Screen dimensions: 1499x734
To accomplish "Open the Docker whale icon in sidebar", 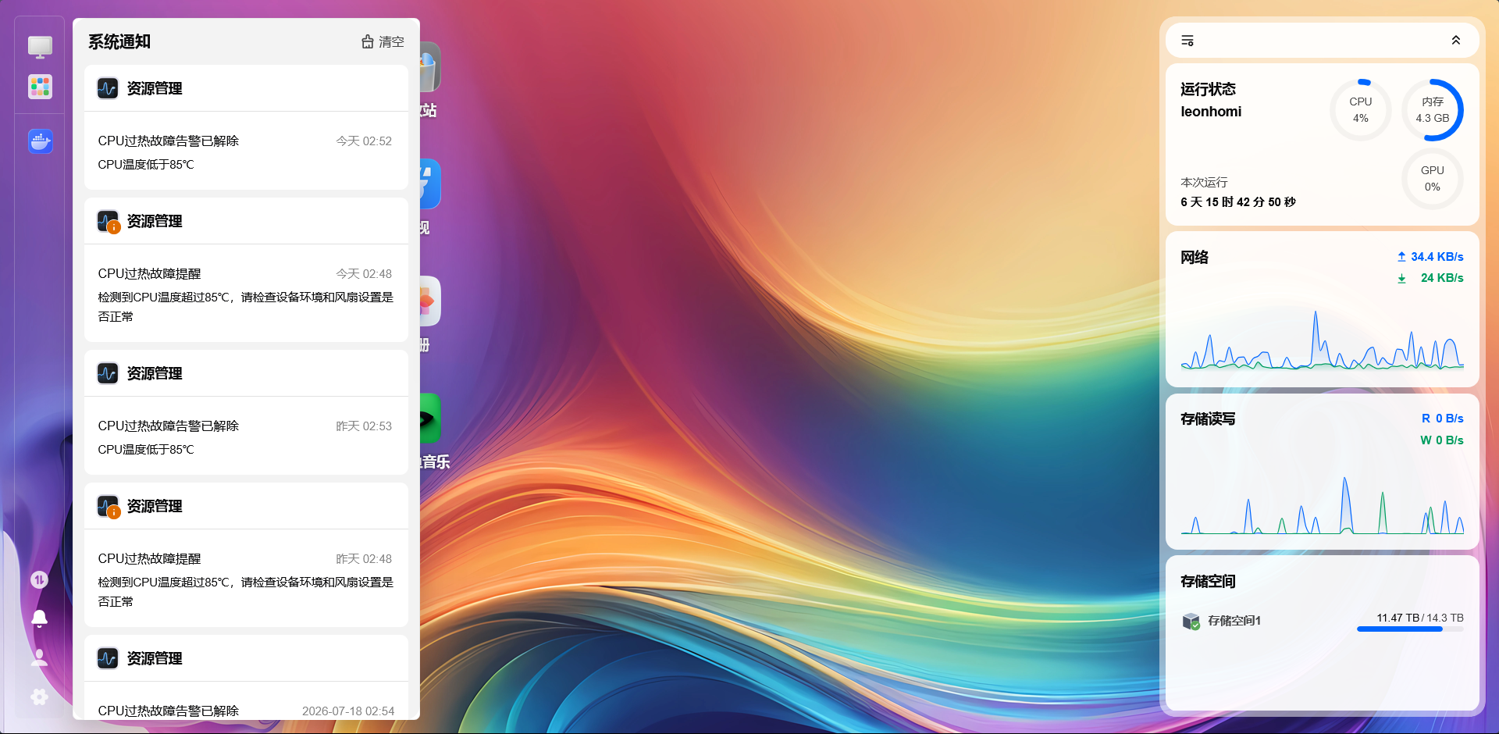I will pyautogui.click(x=40, y=141).
